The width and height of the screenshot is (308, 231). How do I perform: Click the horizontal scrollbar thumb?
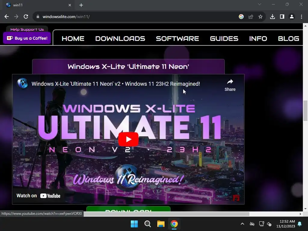pyautogui.click(x=166, y=214)
